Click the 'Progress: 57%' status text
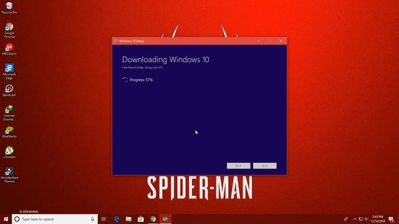 [x=141, y=80]
